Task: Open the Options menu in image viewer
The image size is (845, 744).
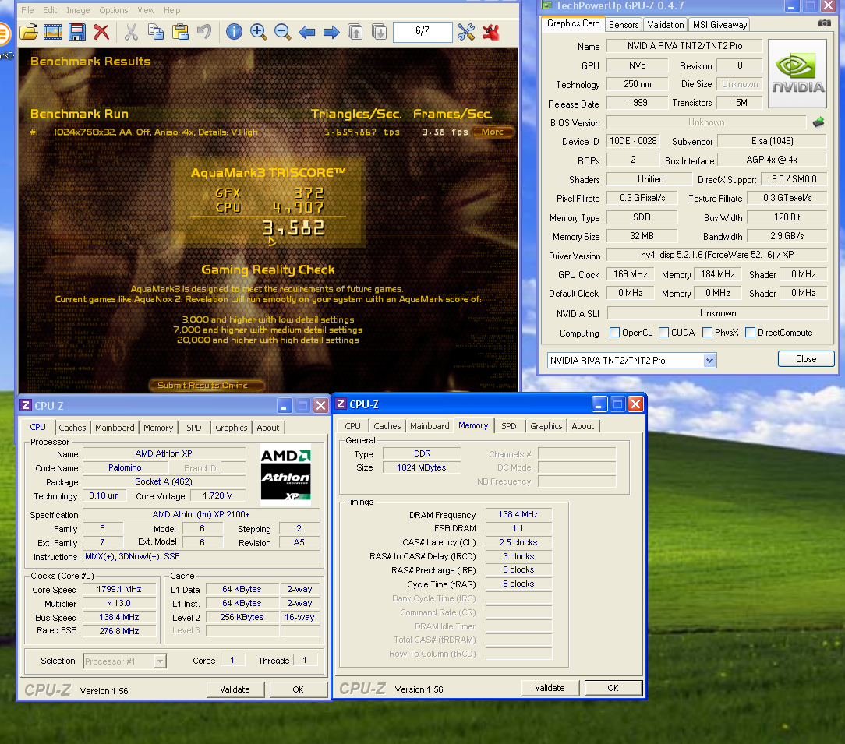Action: [114, 10]
